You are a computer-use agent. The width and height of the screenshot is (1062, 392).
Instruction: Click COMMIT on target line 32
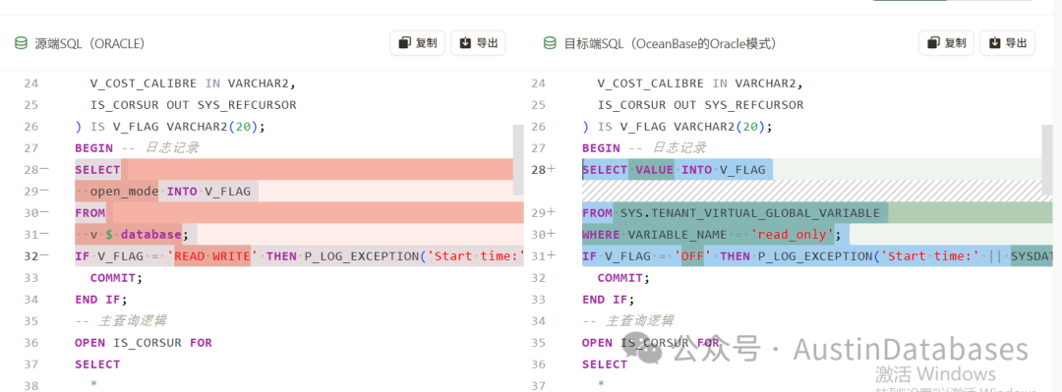coord(623,278)
